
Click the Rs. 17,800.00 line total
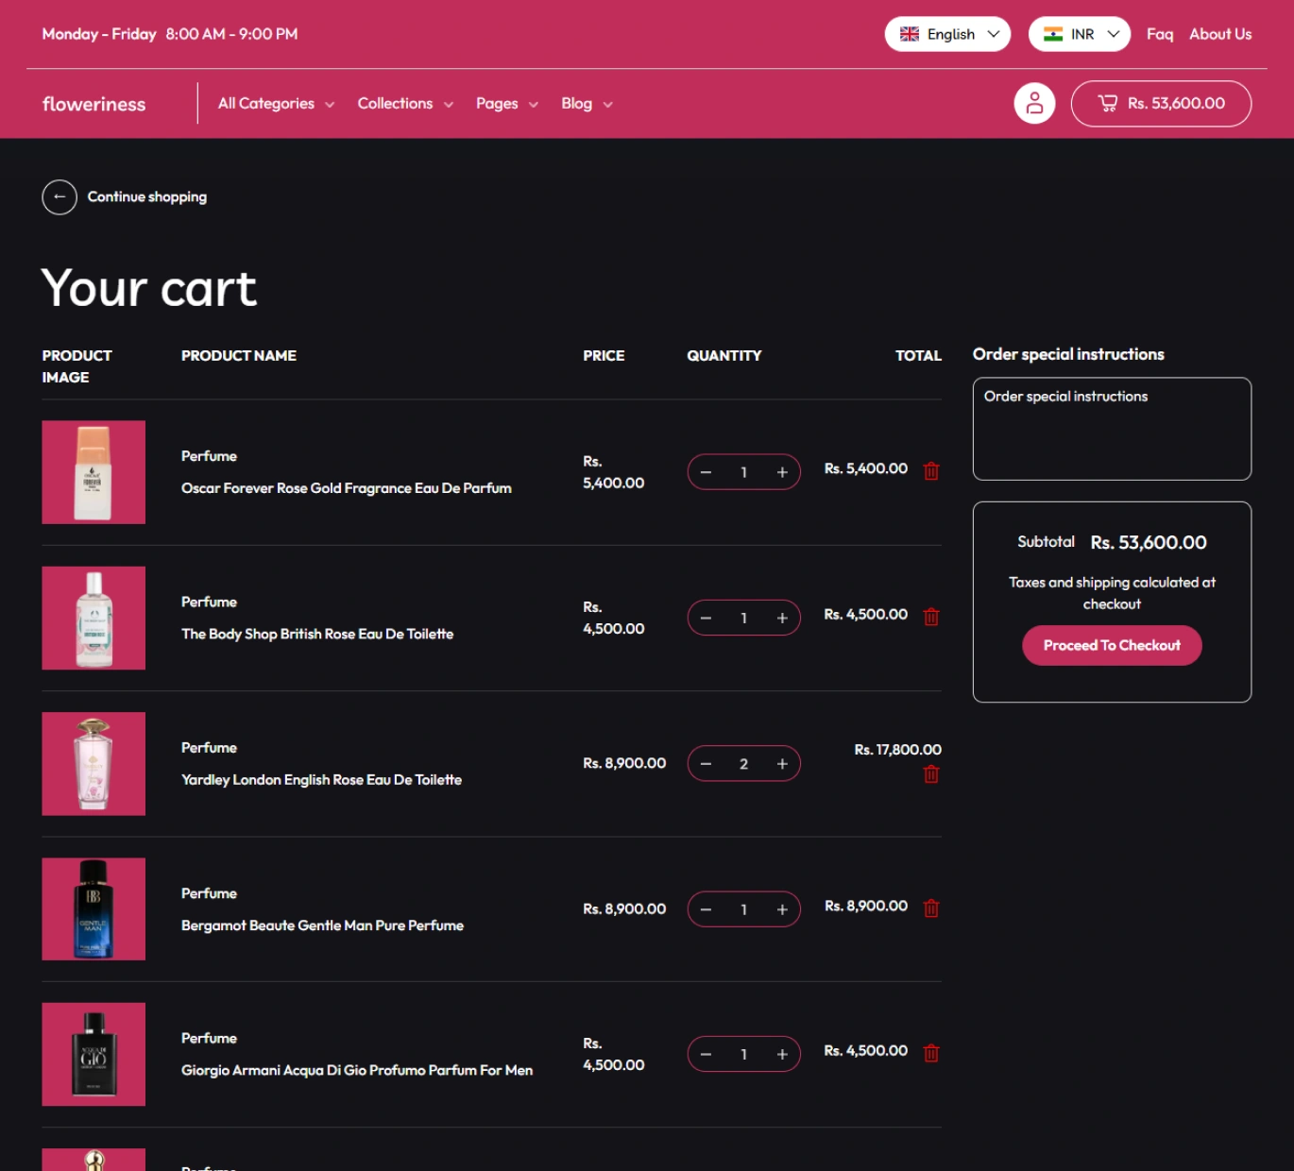pos(897,750)
